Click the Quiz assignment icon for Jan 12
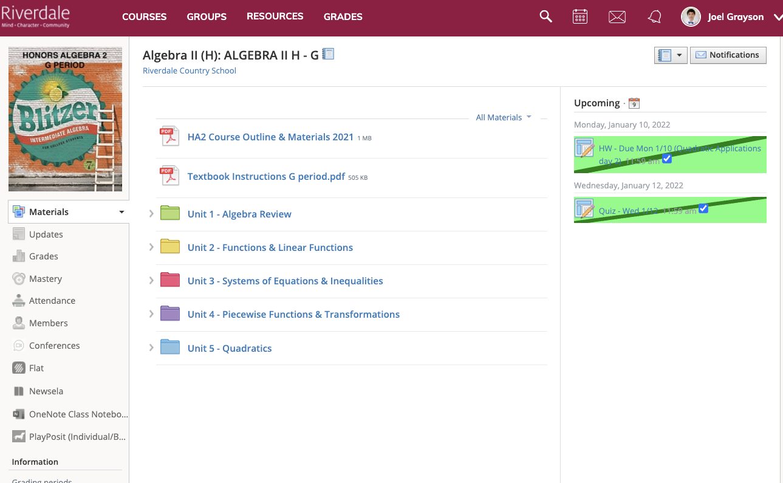The image size is (783, 483). pyautogui.click(x=584, y=208)
